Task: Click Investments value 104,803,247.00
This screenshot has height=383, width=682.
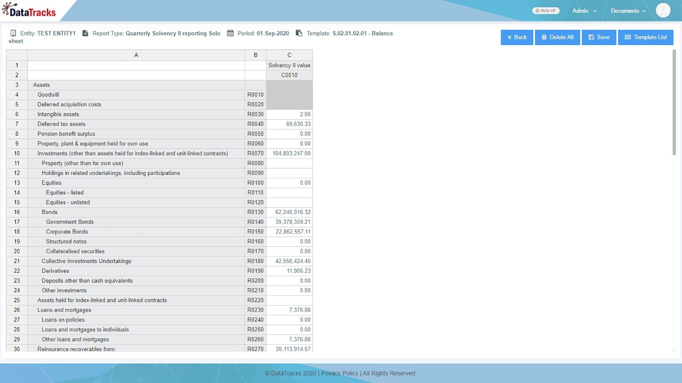Action: pos(289,154)
